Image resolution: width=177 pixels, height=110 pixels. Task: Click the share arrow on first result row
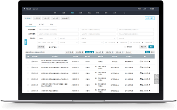tap(149, 61)
